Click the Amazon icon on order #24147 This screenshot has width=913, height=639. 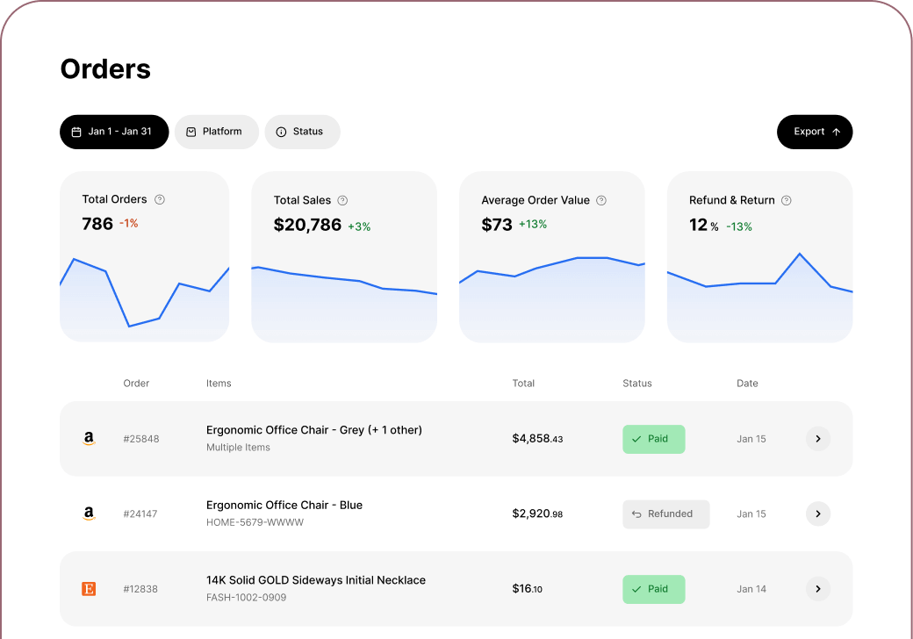coord(89,513)
